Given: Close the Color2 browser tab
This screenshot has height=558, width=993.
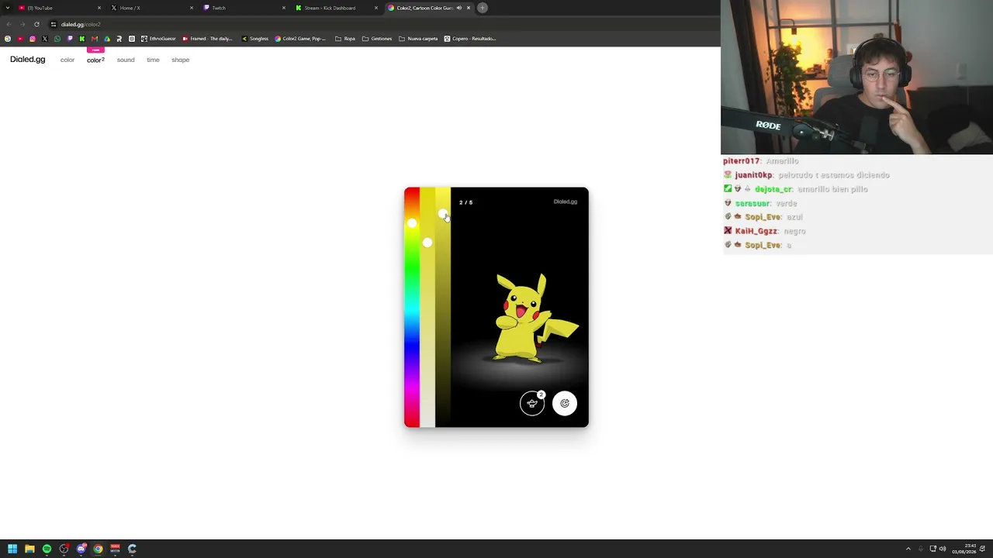Looking at the screenshot, I should tap(469, 8).
